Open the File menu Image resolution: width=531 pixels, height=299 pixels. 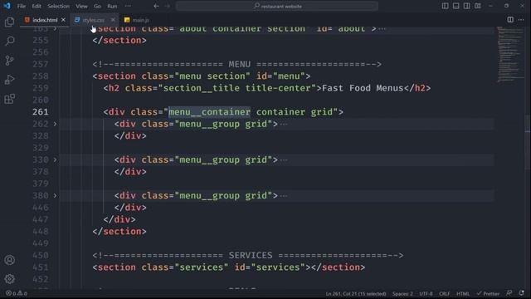coord(22,6)
